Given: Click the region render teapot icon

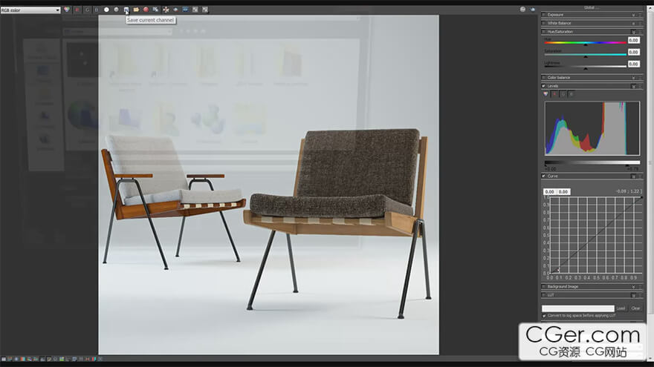Looking at the screenshot, I should 175,10.
